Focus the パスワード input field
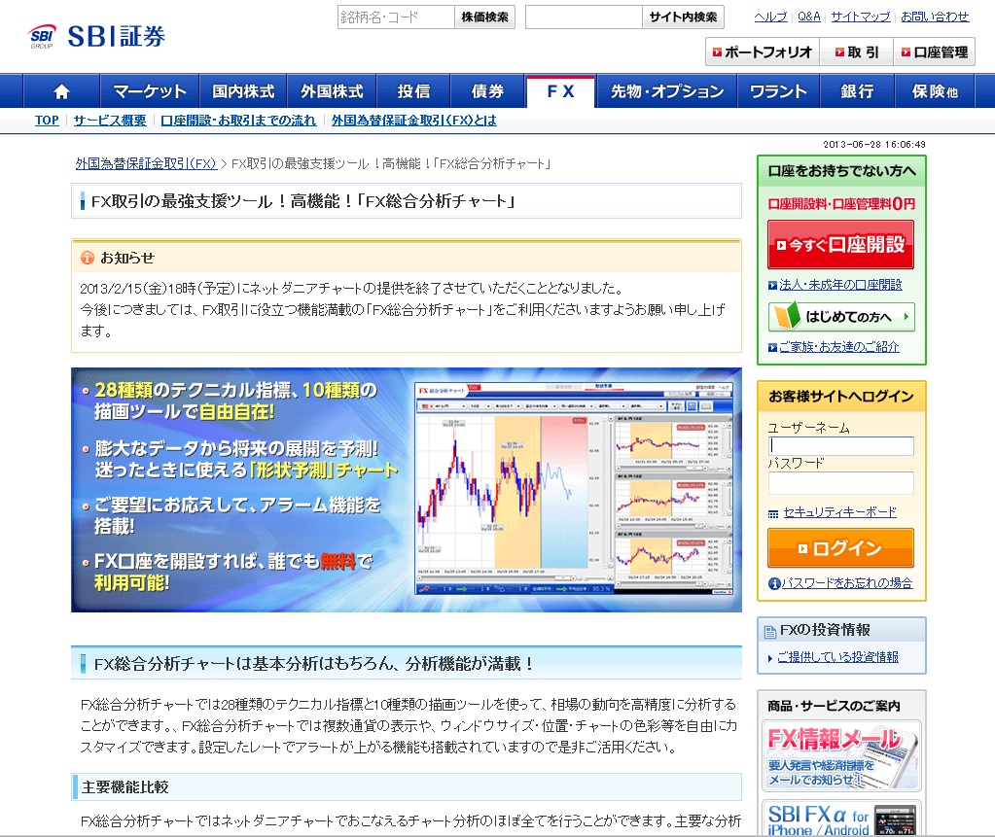This screenshot has height=837, width=995. tap(840, 483)
